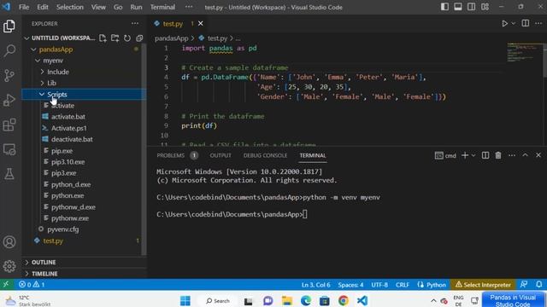Open the Manage gear icon
The width and height of the screenshot is (547, 307).
(x=9, y=266)
